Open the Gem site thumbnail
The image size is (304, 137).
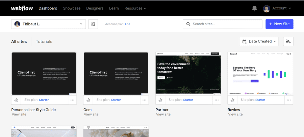[x=116, y=74]
